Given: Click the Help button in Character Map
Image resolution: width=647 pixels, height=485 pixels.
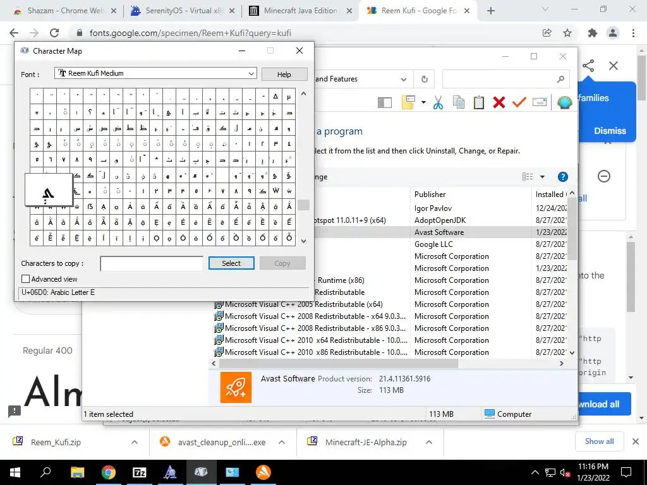Looking at the screenshot, I should [284, 75].
